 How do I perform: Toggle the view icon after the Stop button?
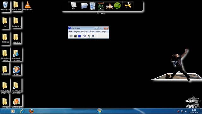[x=85, y=36]
